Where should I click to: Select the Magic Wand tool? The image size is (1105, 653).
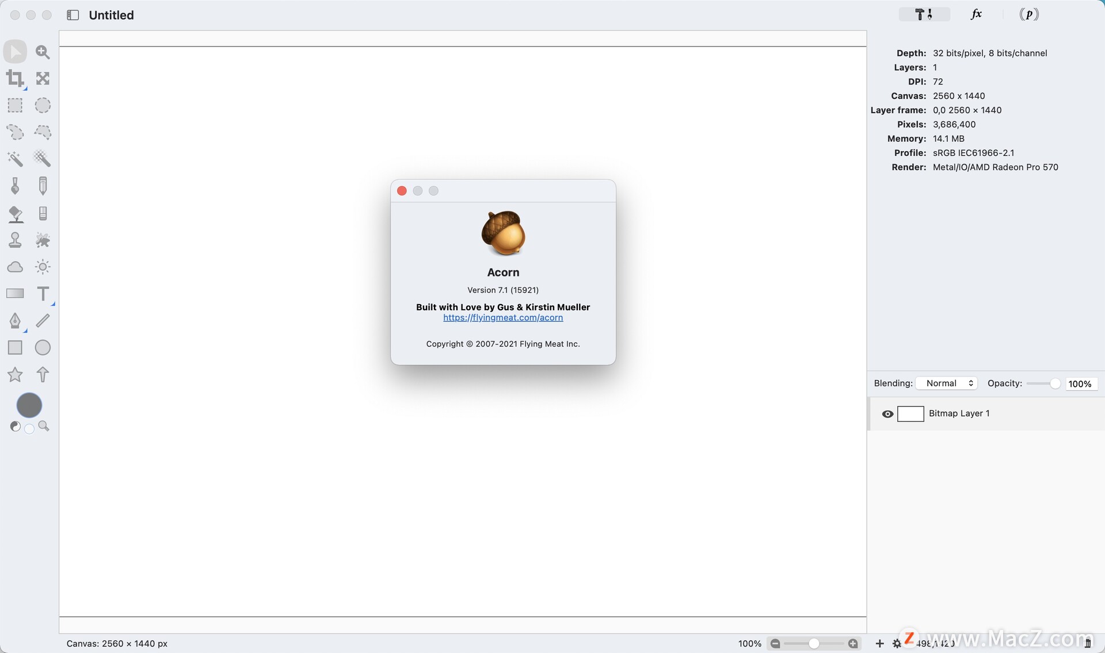point(16,159)
